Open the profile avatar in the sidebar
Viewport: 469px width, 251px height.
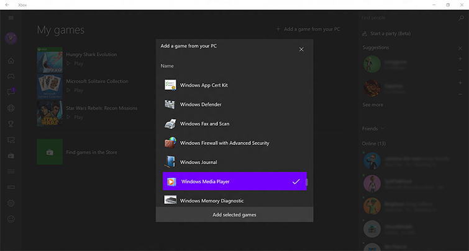click(11, 38)
